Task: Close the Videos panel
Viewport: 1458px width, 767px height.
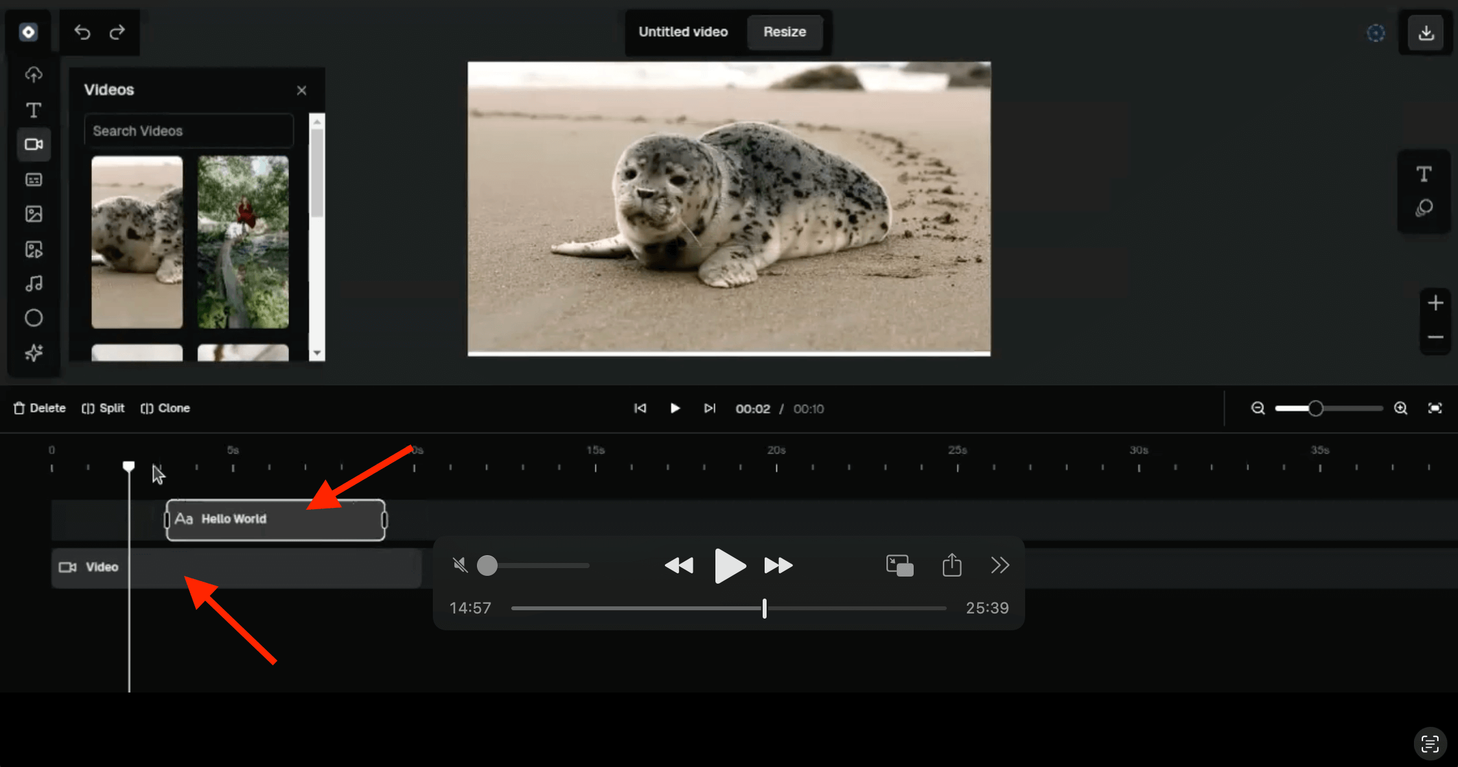Action: tap(301, 91)
